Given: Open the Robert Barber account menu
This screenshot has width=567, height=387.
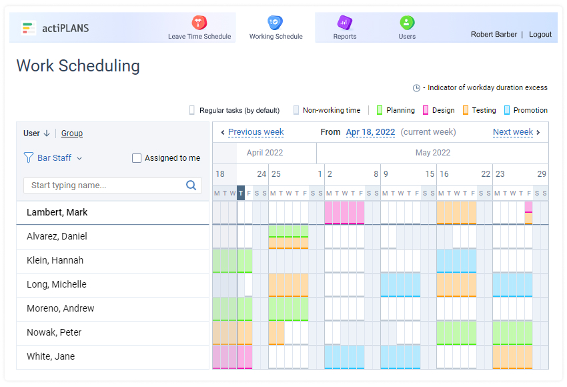Looking at the screenshot, I should click(x=494, y=34).
